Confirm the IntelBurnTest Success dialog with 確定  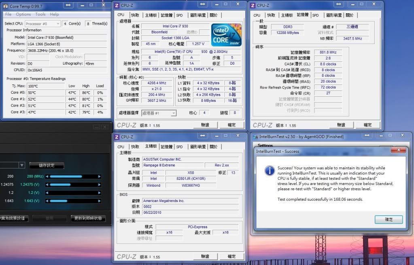tap(389, 219)
